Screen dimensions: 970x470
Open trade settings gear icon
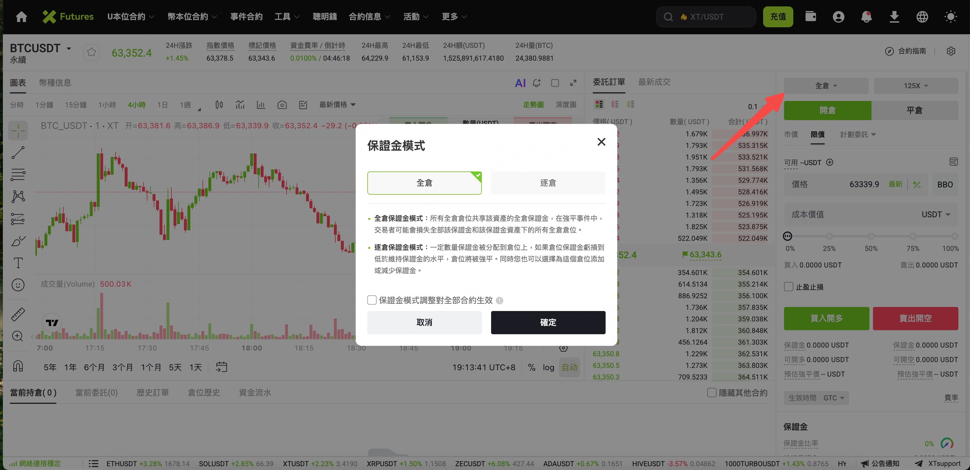click(951, 51)
